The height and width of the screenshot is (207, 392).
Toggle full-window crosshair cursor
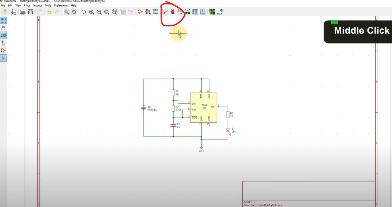click(x=3, y=43)
